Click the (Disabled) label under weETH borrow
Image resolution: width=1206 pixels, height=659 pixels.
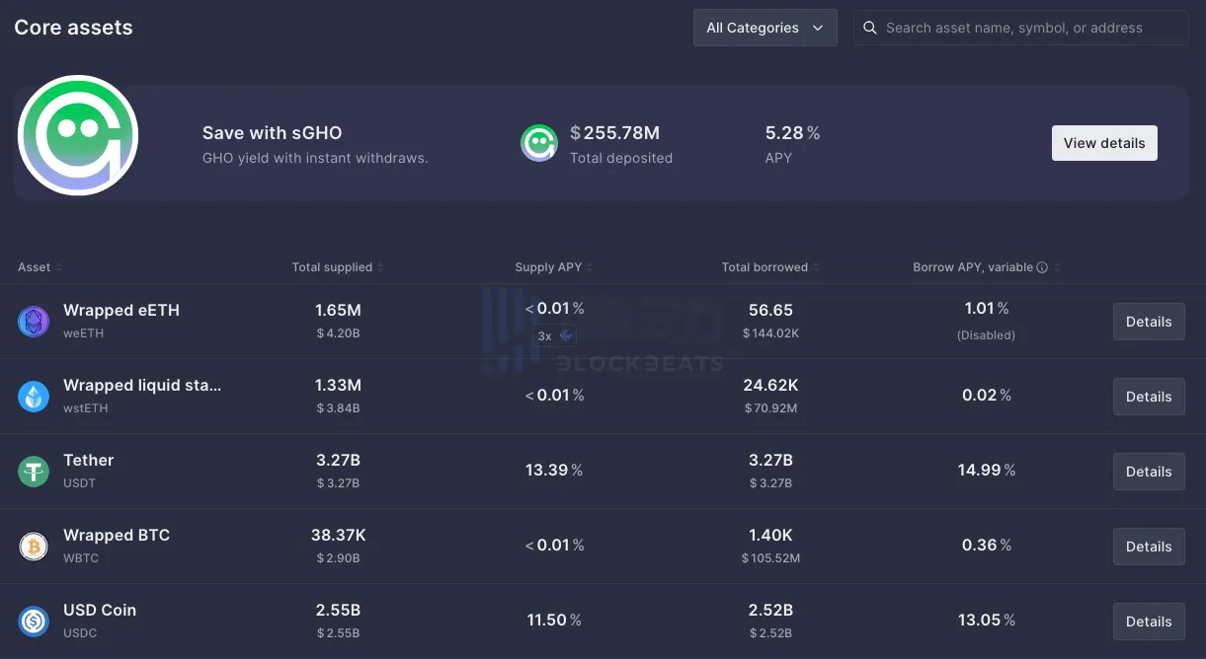(x=986, y=335)
